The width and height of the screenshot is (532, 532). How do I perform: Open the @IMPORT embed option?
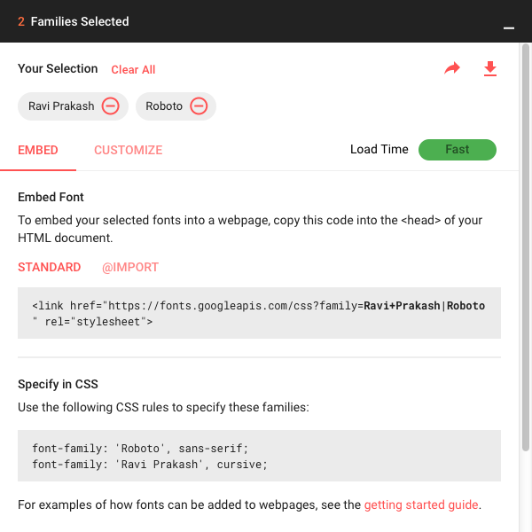[x=130, y=267]
